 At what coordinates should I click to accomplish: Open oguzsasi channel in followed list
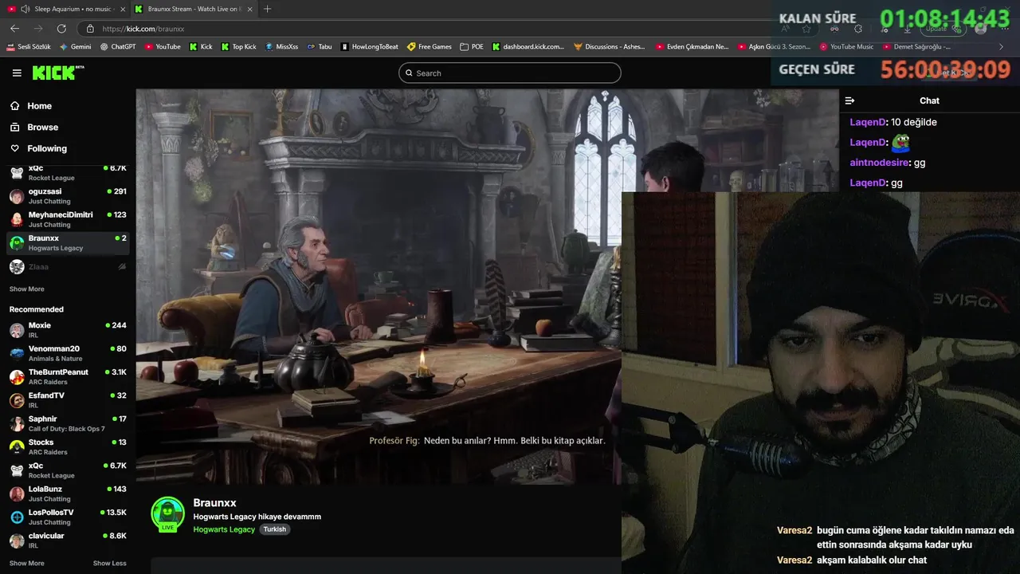tap(68, 196)
